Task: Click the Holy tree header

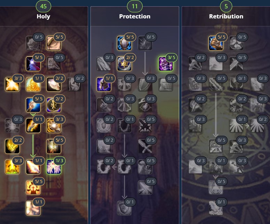Action: click(x=43, y=16)
